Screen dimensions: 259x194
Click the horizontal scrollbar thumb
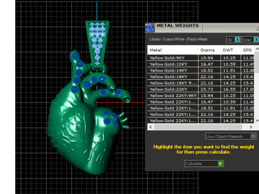[198, 127]
